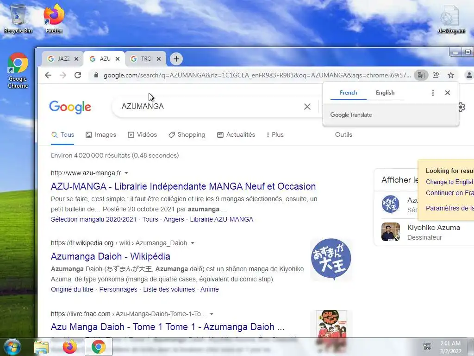Image resolution: width=474 pixels, height=356 pixels.
Task: Click Azumanga Daioh logo thumbnail in Wikipedia result
Action: [x=331, y=260]
